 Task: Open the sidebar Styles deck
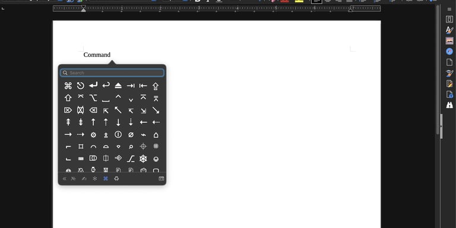[x=449, y=30]
